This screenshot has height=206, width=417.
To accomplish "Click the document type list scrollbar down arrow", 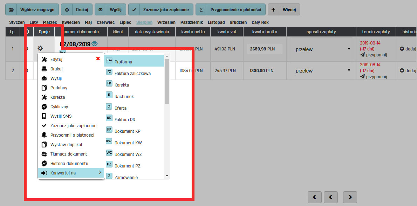I will pyautogui.click(x=167, y=176).
